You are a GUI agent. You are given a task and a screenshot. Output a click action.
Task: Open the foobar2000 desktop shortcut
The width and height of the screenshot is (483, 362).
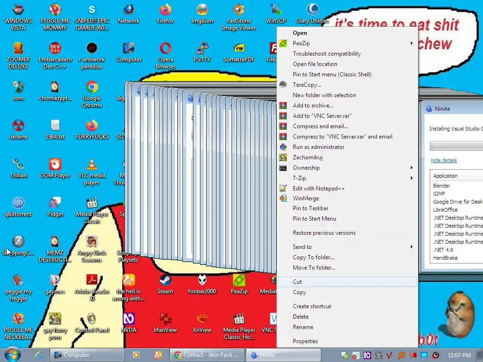pyautogui.click(x=202, y=284)
